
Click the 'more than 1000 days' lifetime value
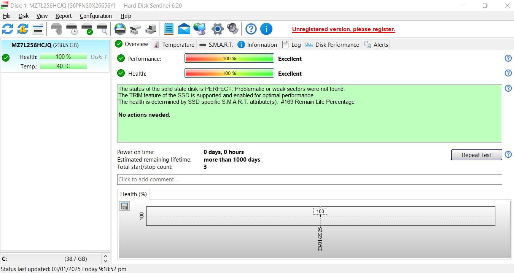click(232, 160)
